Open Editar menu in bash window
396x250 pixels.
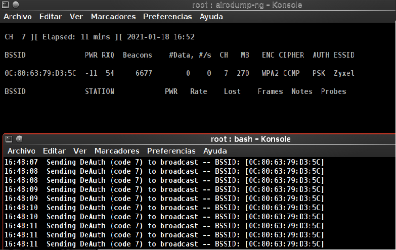click(x=55, y=151)
